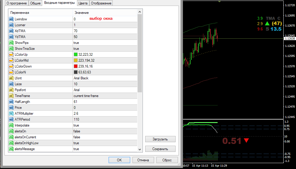Open the Отображение tab
The width and height of the screenshot is (296, 169).
[x=101, y=3]
